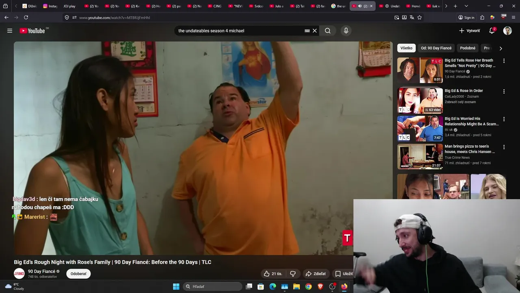520x293 pixels.
Task: Open Brave browser from the taskbar
Action: [x=321, y=286]
